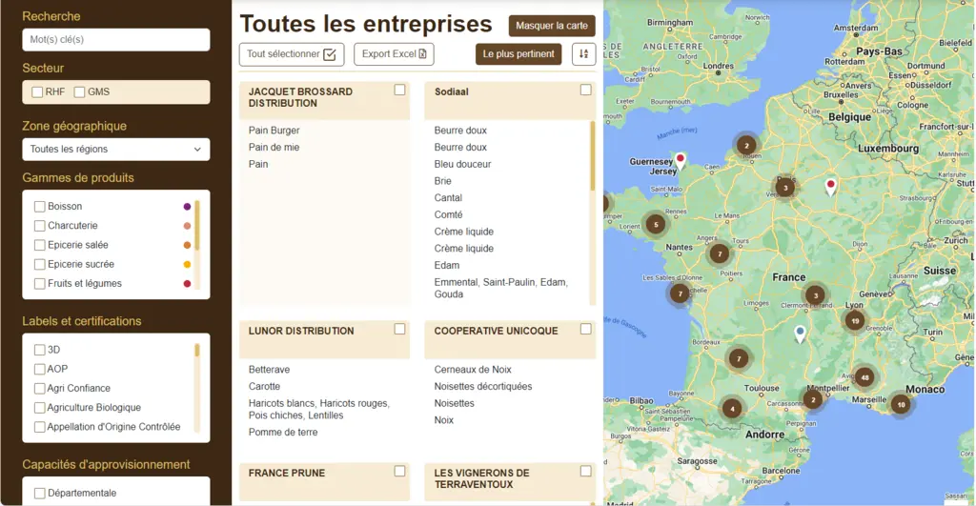Viewport: 976px width, 506px height.
Task: Open the LUNOR DISTRIBUTION company card
Action: pos(301,331)
